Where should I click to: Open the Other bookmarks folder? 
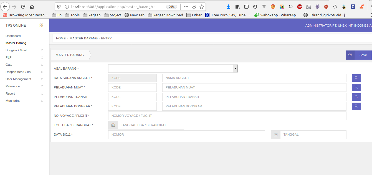[194, 15]
